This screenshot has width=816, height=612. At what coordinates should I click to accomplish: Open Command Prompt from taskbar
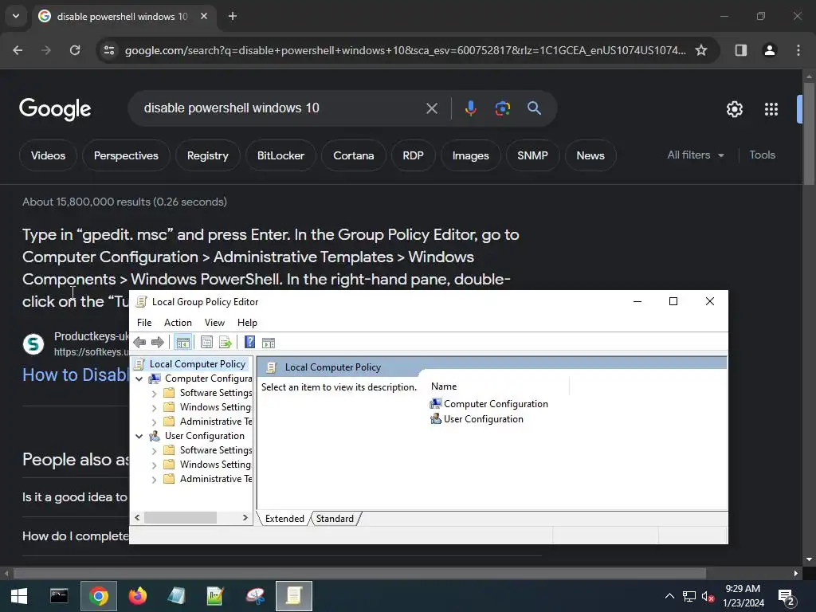59,596
